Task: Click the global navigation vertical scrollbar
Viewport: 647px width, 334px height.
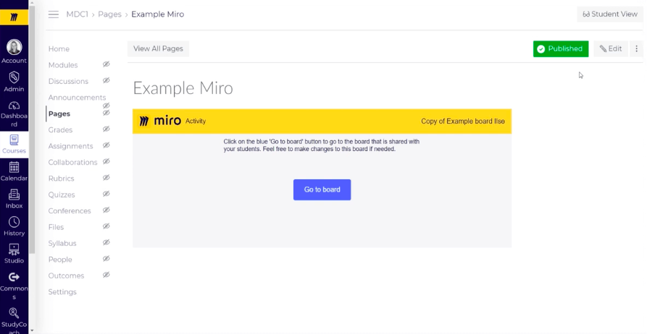Action: [x=32, y=128]
